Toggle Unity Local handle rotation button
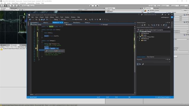 (x=31, y=6)
